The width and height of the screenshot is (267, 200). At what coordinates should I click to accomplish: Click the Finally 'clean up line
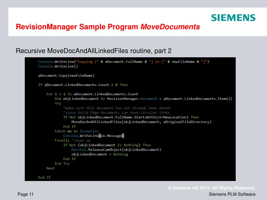point(72,140)
